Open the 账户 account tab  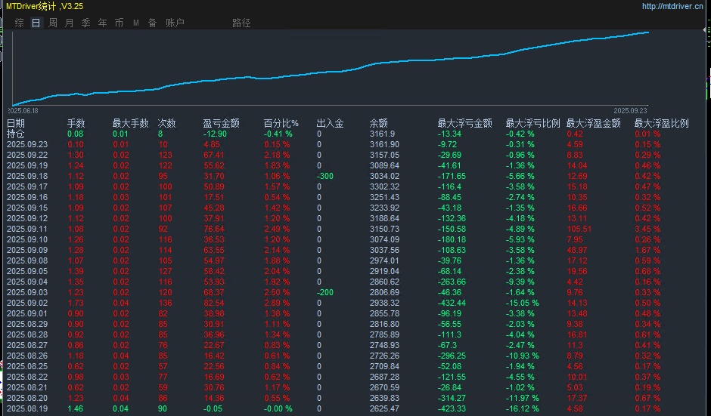point(175,23)
